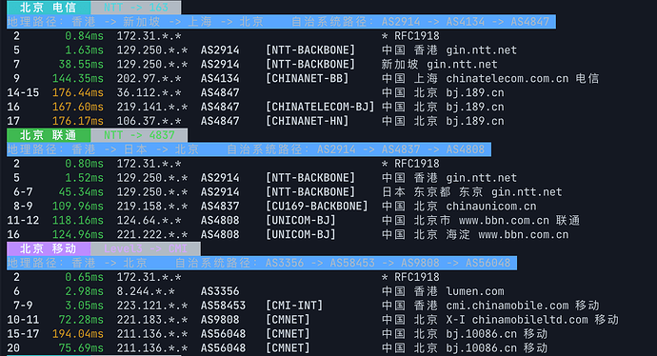Image resolution: width=657 pixels, height=356 pixels.
Task: Select the [CHINANET-BB] network tag
Action: tap(308, 79)
